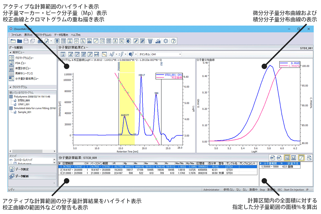Open the 表示 menu

point(28,35)
